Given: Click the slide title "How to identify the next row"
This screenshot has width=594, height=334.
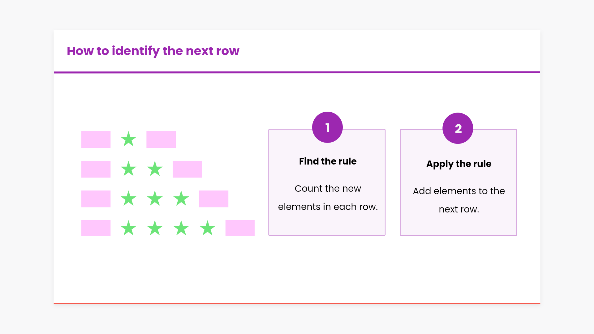Looking at the screenshot, I should click(x=153, y=51).
